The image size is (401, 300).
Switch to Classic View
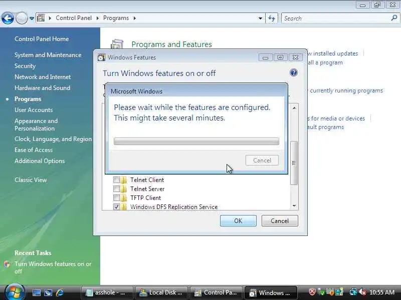(31, 180)
